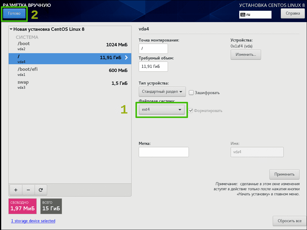This screenshot has width=307, height=230.
Task: Toggle the Зашифровать checkbox
Action: coord(191,93)
